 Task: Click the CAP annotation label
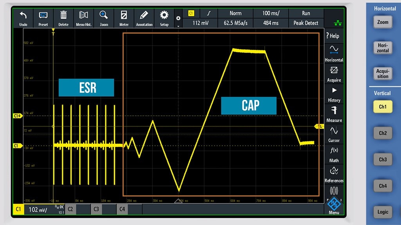tap(249, 105)
